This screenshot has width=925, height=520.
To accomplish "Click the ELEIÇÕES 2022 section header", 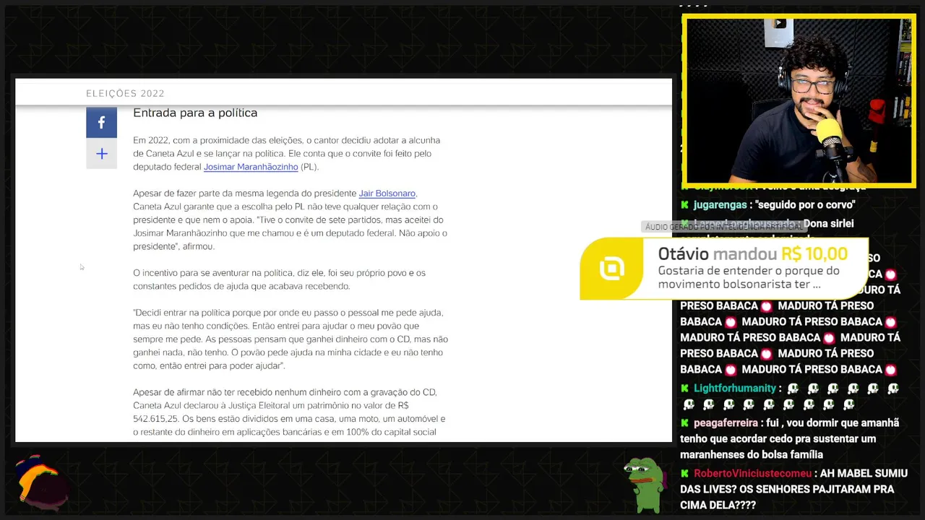I will pyautogui.click(x=125, y=93).
